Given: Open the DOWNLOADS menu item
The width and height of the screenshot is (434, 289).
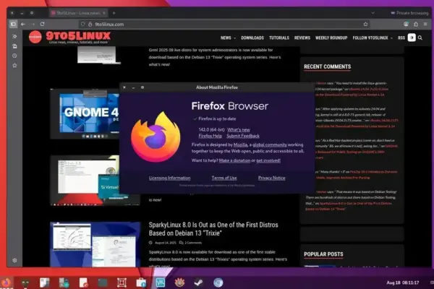Looking at the screenshot, I should pyautogui.click(x=252, y=38).
